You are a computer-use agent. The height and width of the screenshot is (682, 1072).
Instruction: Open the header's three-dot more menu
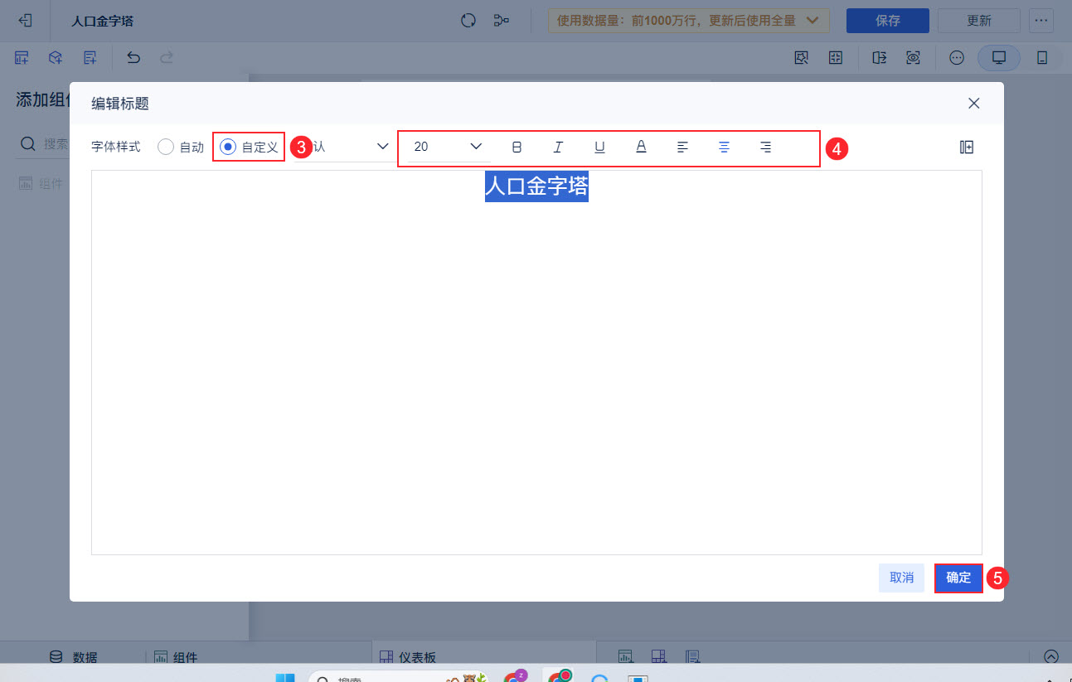[x=1041, y=21]
